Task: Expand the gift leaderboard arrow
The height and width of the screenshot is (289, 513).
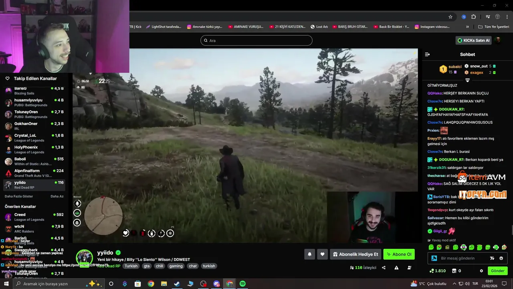Action: click(x=467, y=80)
